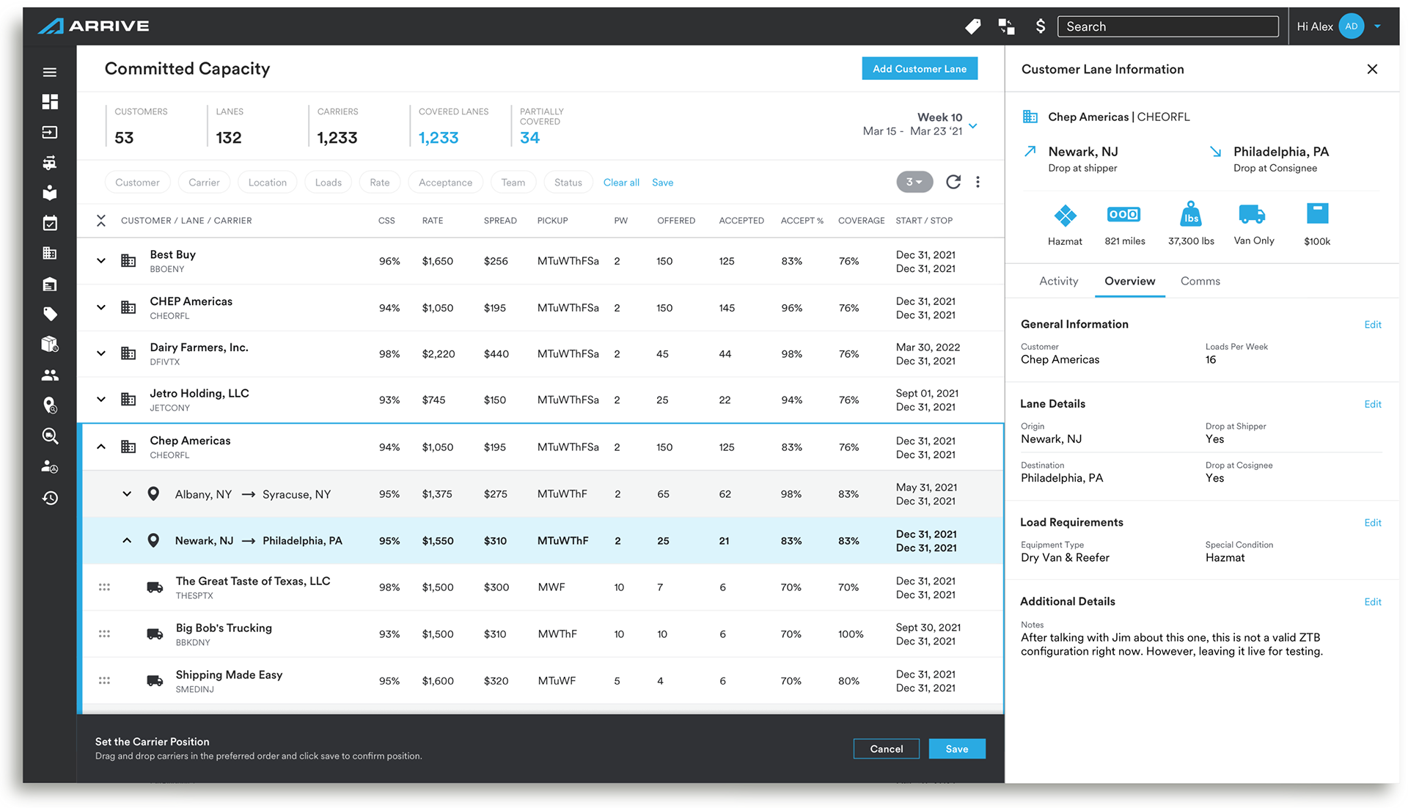Screen dimensions: 1408x808
Task: Collapse the Newark, NJ to Philadelphia lane
Action: click(x=127, y=540)
